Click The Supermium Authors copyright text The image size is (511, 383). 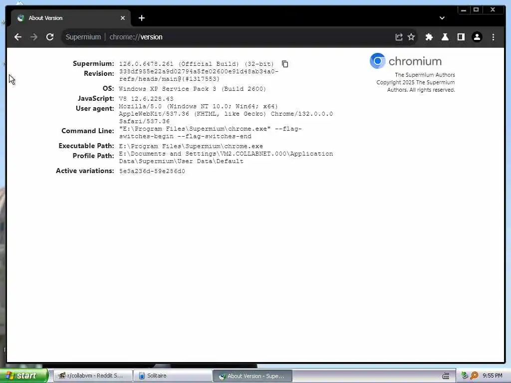pyautogui.click(x=416, y=82)
